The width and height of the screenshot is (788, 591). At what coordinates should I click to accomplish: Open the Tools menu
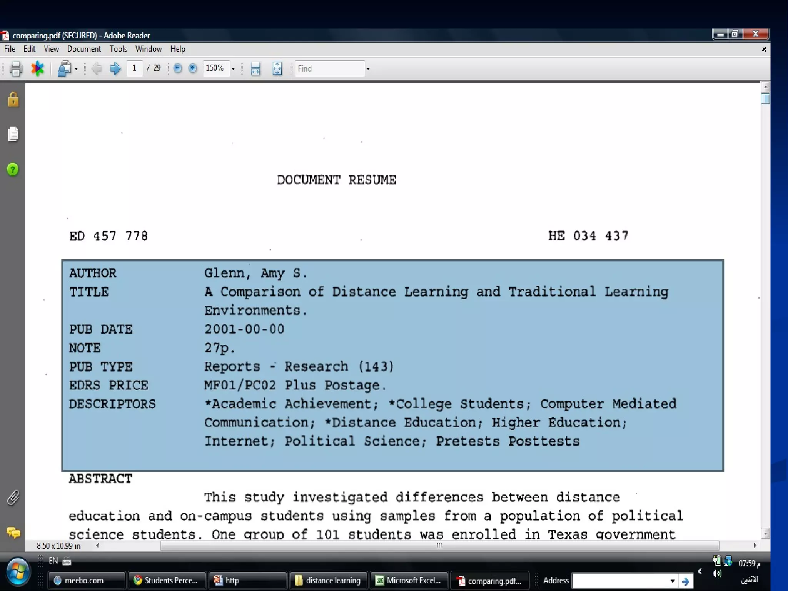click(118, 49)
